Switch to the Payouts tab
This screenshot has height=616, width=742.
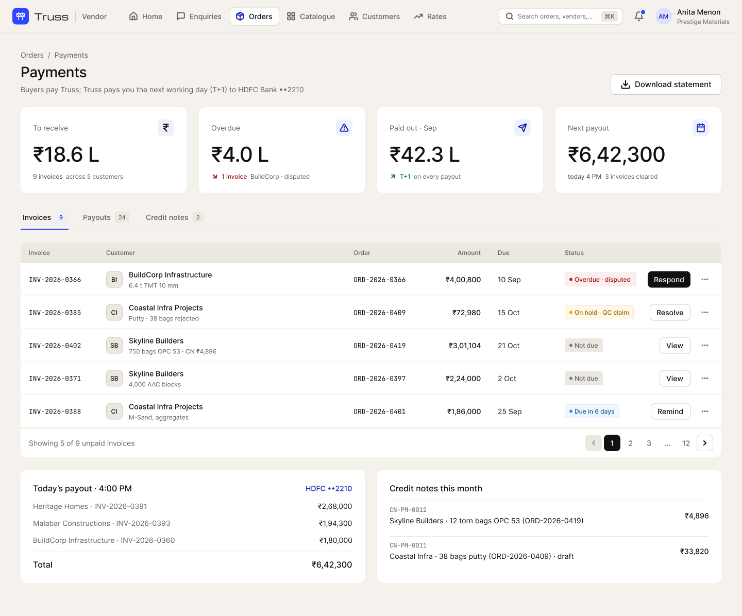point(106,217)
